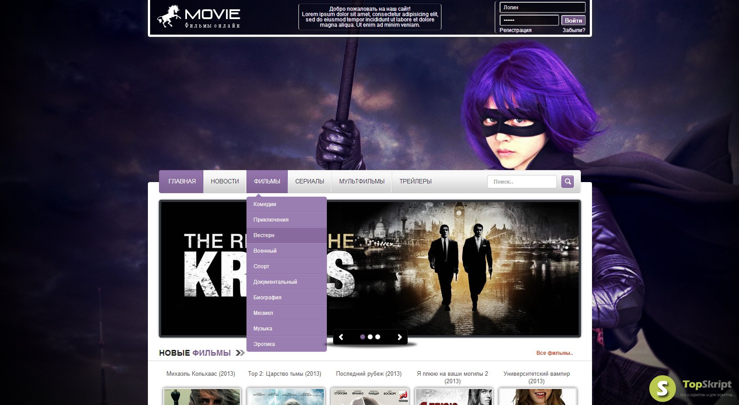
Task: Open the СЕРИАЛЫ menu tab
Action: (310, 181)
